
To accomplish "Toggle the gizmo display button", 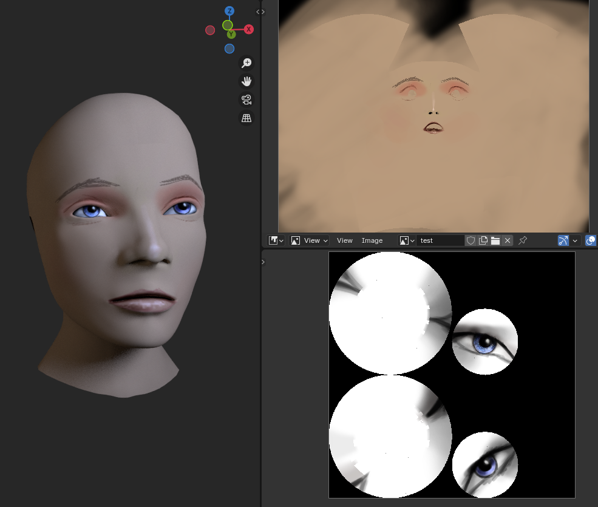I will [563, 240].
